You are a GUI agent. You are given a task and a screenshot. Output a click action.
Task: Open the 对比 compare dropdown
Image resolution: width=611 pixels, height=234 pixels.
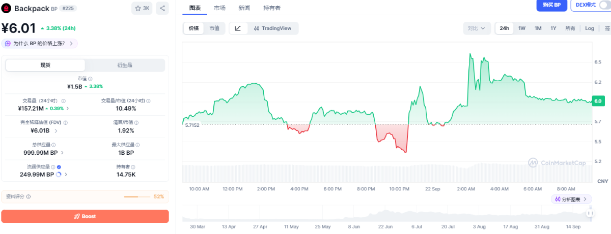point(477,28)
